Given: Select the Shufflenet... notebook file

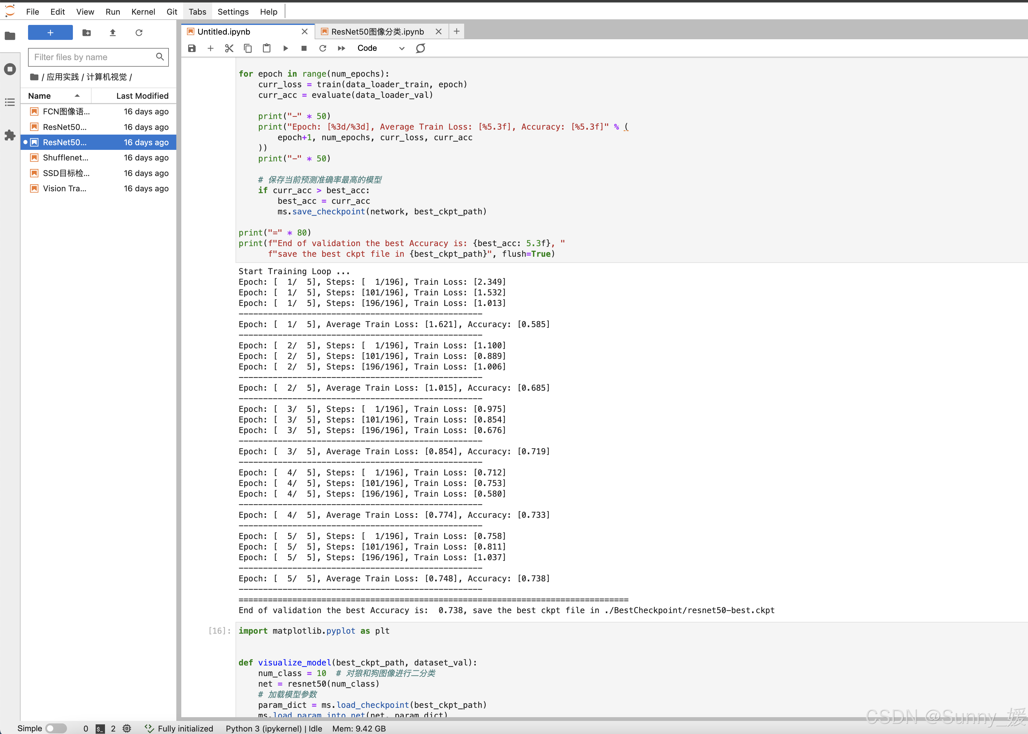Looking at the screenshot, I should point(98,158).
